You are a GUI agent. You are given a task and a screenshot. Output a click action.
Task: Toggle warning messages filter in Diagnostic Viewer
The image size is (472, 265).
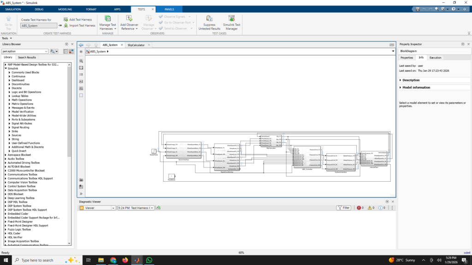click(x=371, y=208)
